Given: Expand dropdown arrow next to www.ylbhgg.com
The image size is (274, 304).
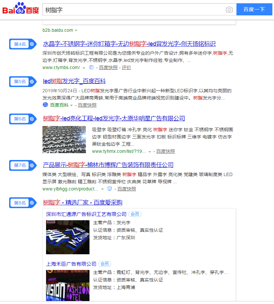Looking at the screenshot, I should pyautogui.click(x=102, y=189).
